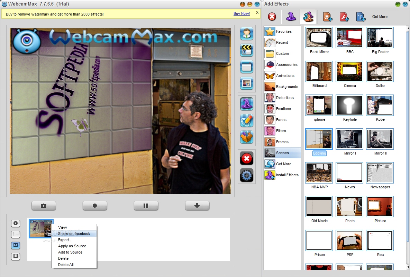410x277 pixels.
Task: Click the add image effect icon
Action: click(327, 17)
